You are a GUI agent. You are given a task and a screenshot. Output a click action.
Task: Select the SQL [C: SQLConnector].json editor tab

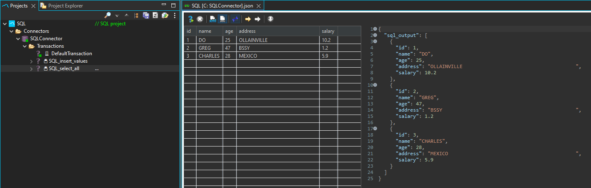pos(224,6)
